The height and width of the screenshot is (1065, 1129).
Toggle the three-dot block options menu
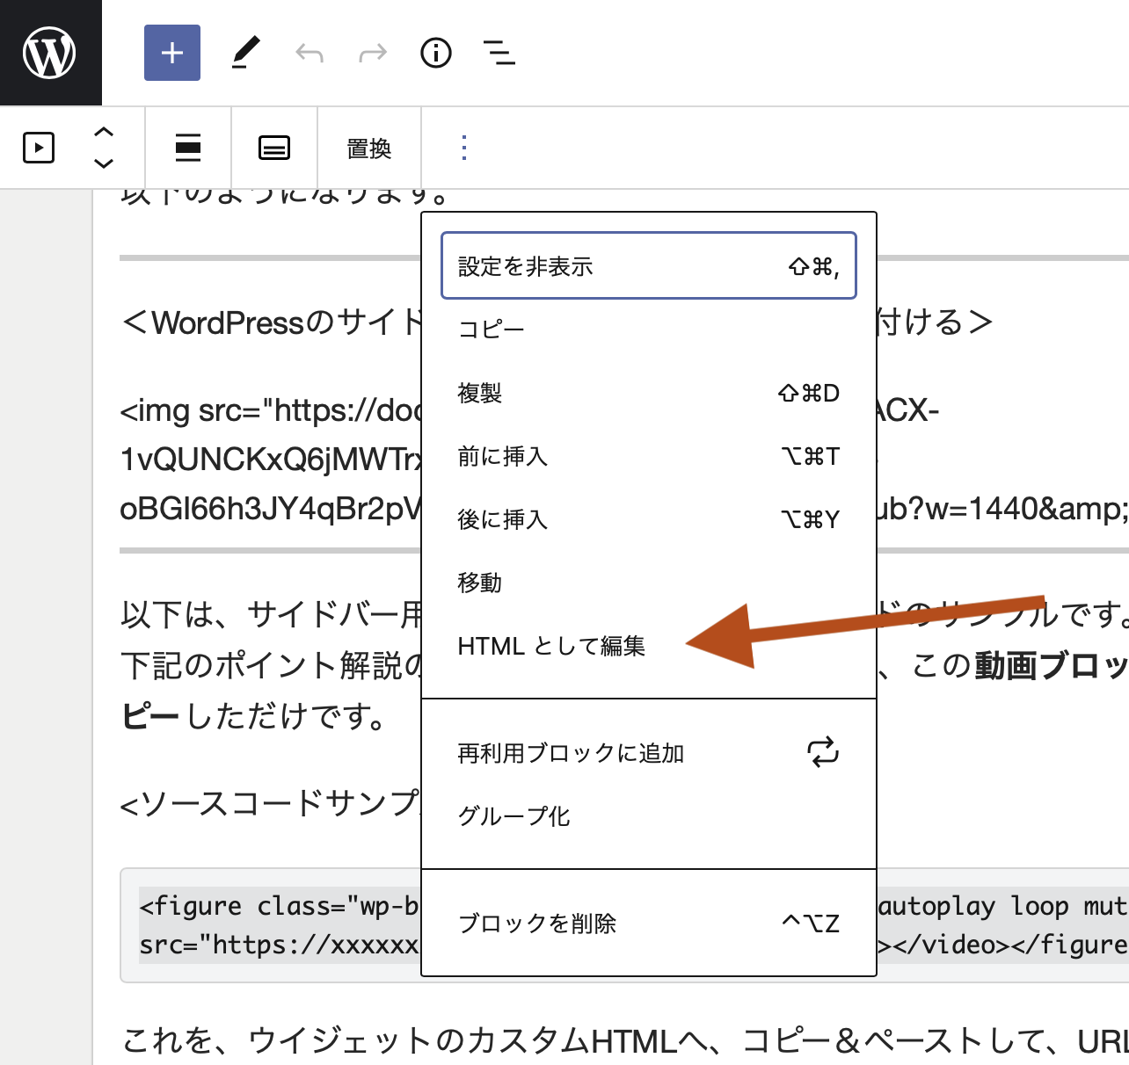coord(464,148)
